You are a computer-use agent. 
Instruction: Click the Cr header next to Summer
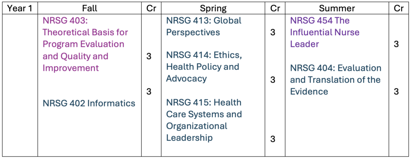point(399,9)
